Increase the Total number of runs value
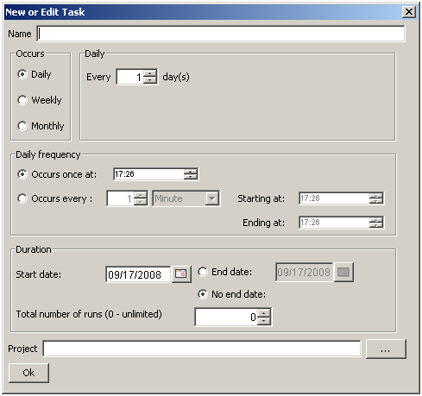Viewport: 422px width, 396px height. click(264, 313)
